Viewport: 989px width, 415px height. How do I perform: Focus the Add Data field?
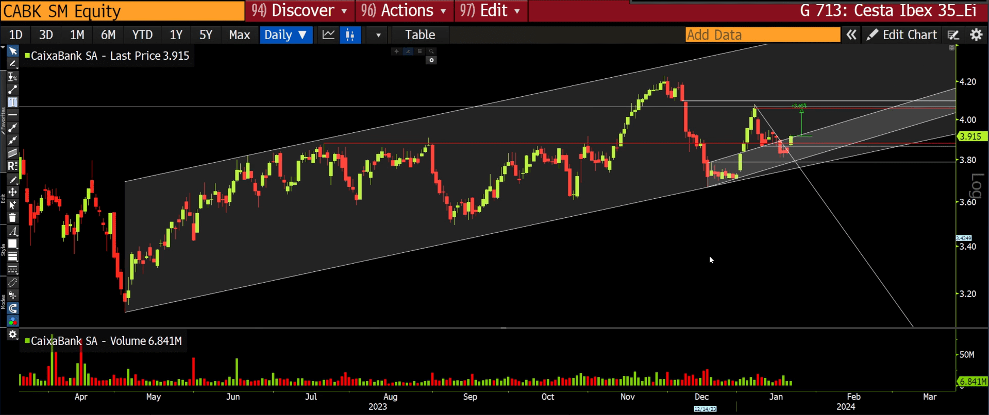click(763, 34)
